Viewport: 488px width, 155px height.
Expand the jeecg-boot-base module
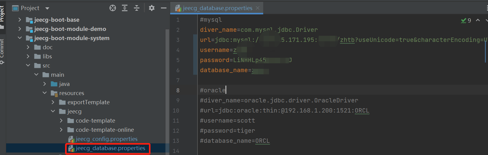tap(20, 20)
